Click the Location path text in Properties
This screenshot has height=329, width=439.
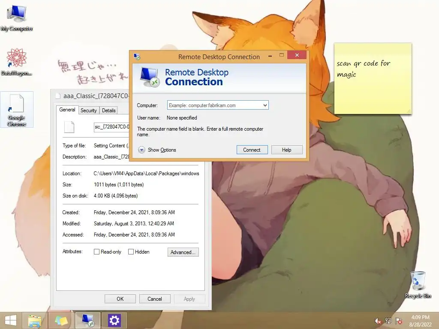pyautogui.click(x=147, y=173)
